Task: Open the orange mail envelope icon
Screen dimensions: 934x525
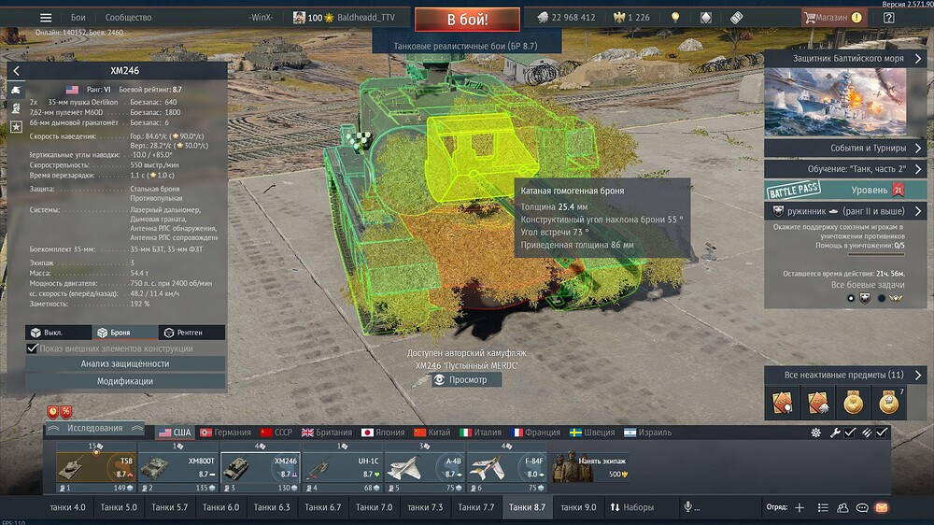Action: point(882,507)
